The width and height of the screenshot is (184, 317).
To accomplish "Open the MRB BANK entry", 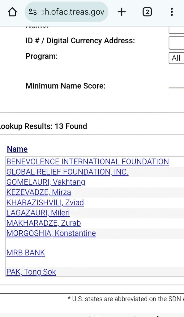I will point(26,253).
